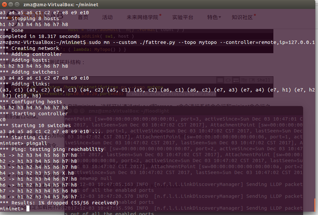Toggle line numbers in webpage code block

(x=220, y=80)
